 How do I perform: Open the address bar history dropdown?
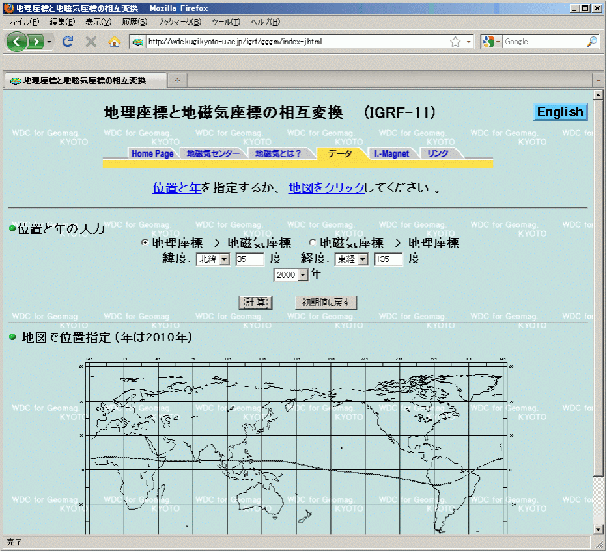[x=468, y=42]
